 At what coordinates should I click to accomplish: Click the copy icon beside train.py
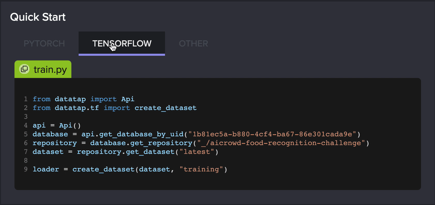(x=24, y=69)
